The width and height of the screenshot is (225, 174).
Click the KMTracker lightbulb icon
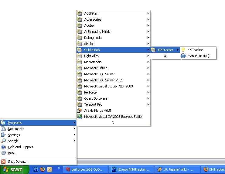point(183,50)
